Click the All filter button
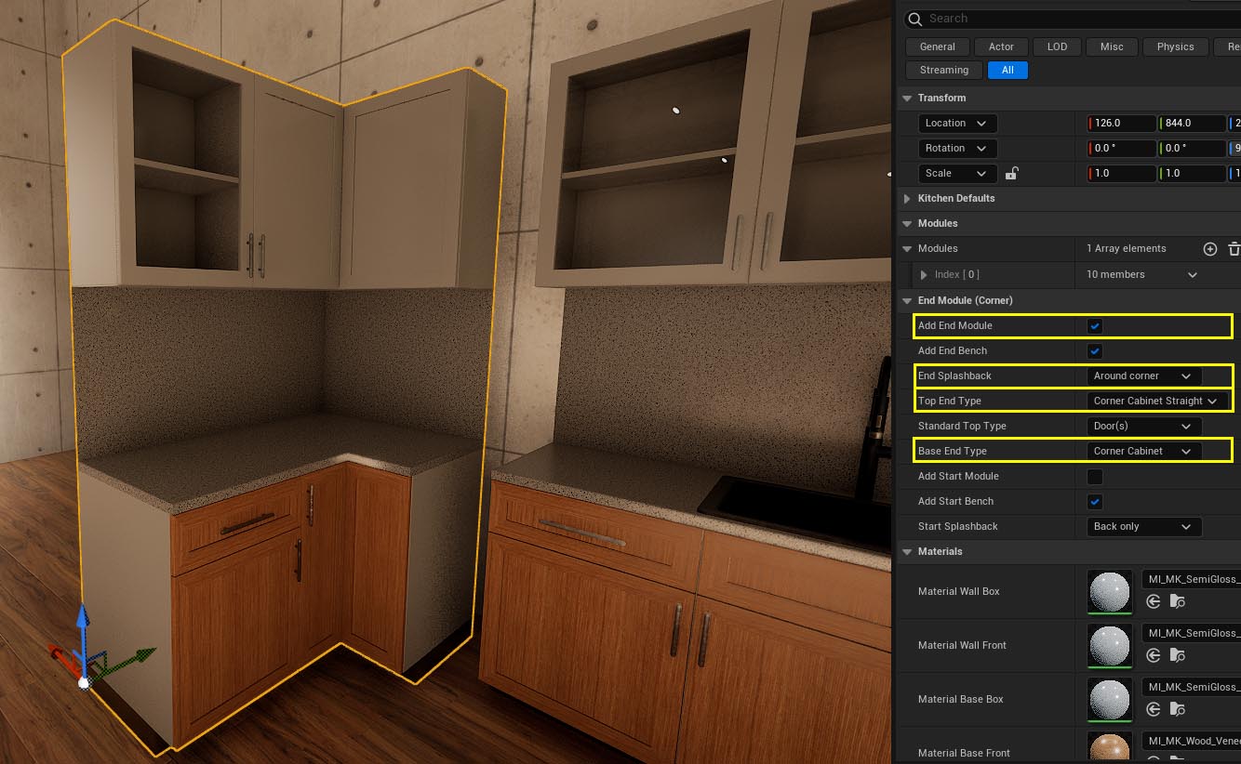 pos(1007,70)
